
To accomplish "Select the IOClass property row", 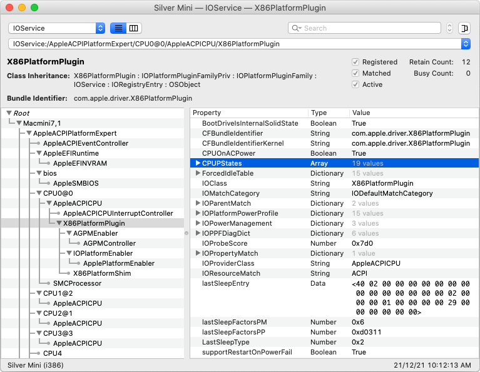I will pos(334,183).
